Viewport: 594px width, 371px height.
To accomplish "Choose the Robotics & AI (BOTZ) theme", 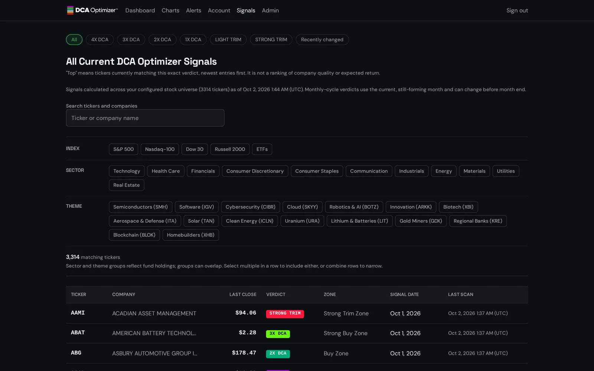I will (x=354, y=207).
